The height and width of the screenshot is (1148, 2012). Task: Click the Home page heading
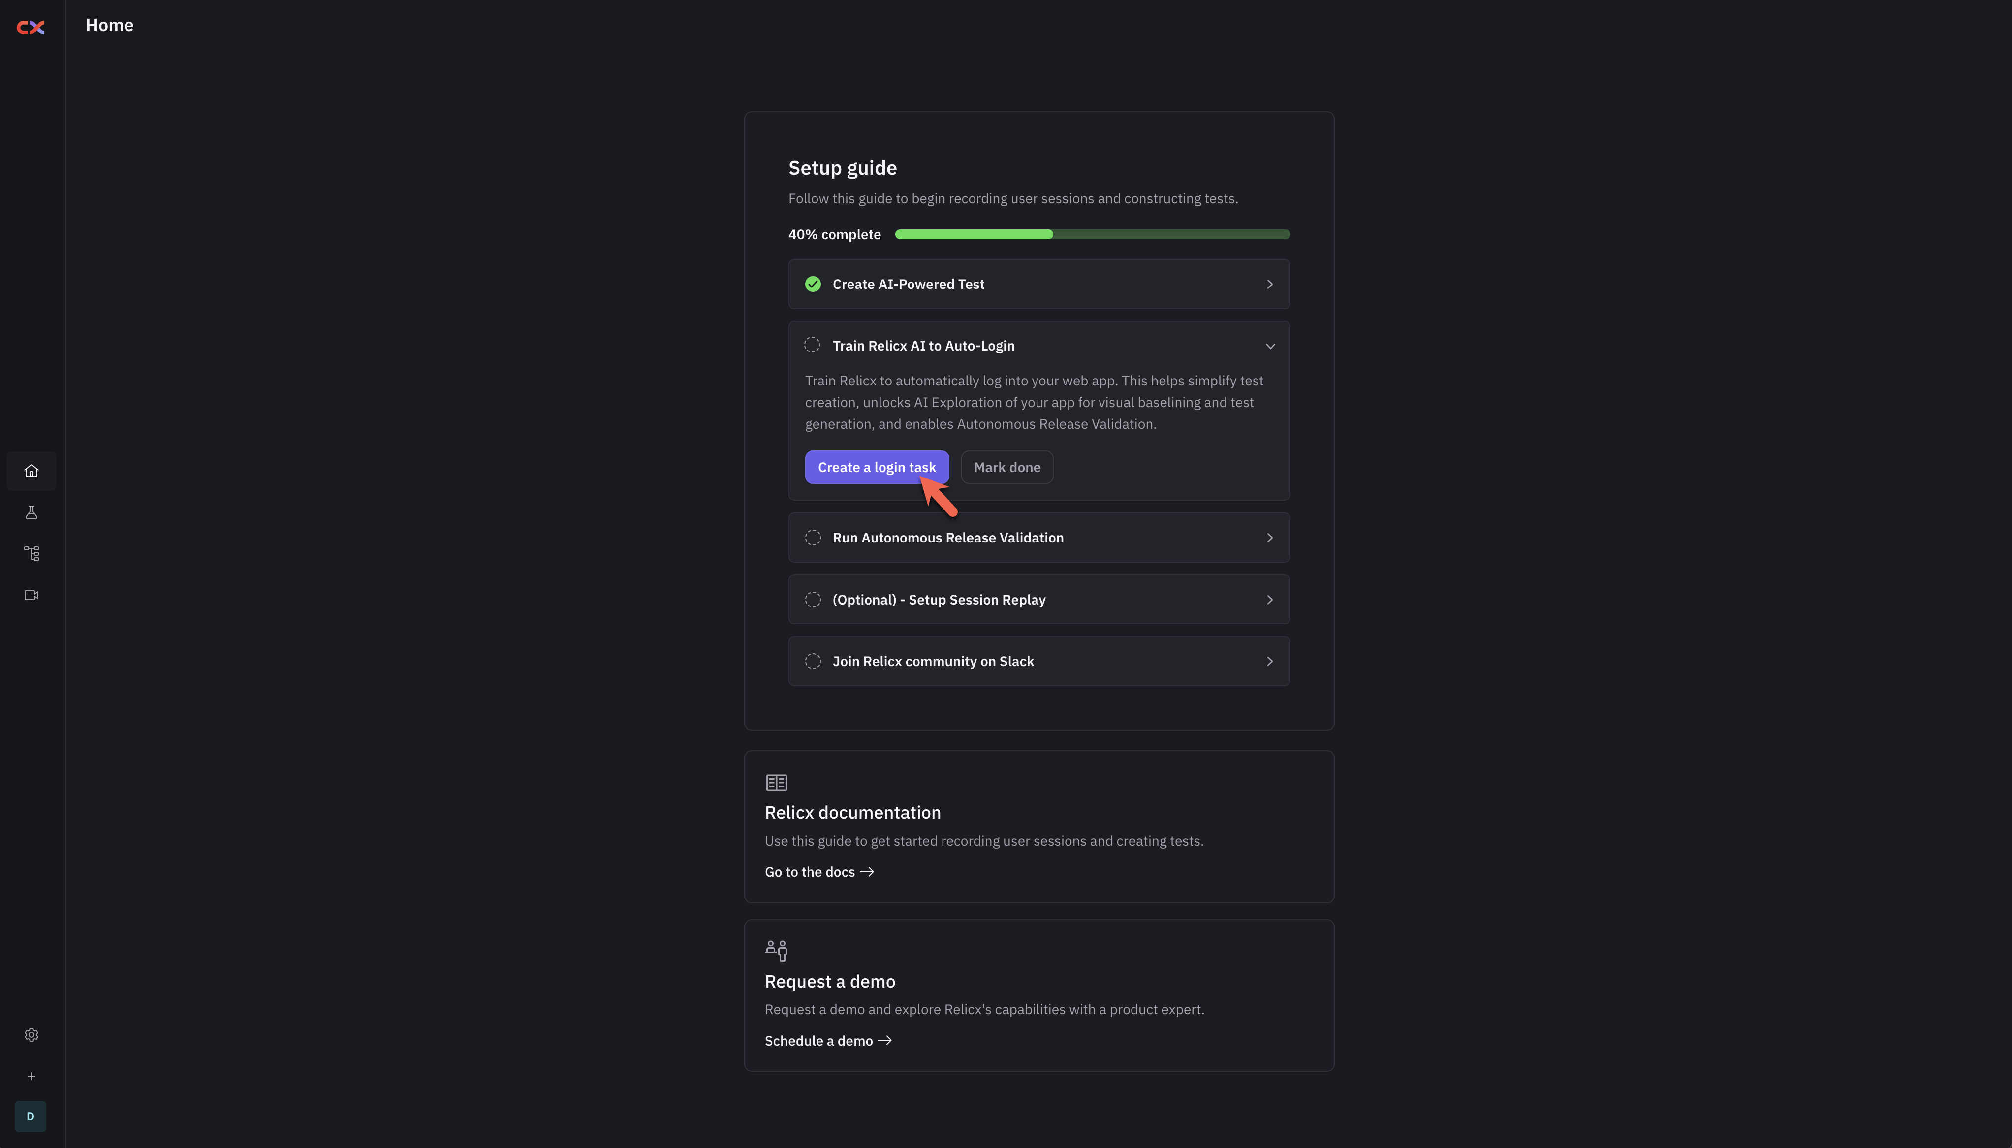point(110,25)
